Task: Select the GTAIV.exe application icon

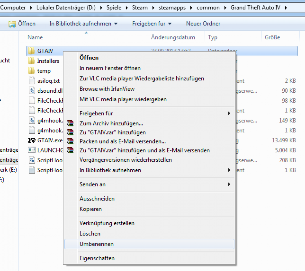Action: coord(32,140)
